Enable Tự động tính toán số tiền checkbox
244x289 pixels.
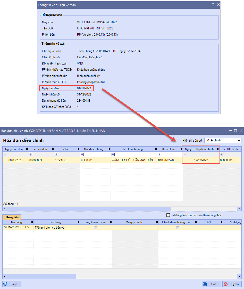(x=168, y=215)
